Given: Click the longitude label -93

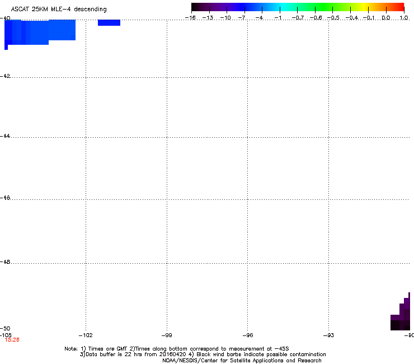Looking at the screenshot, I should [329, 335].
